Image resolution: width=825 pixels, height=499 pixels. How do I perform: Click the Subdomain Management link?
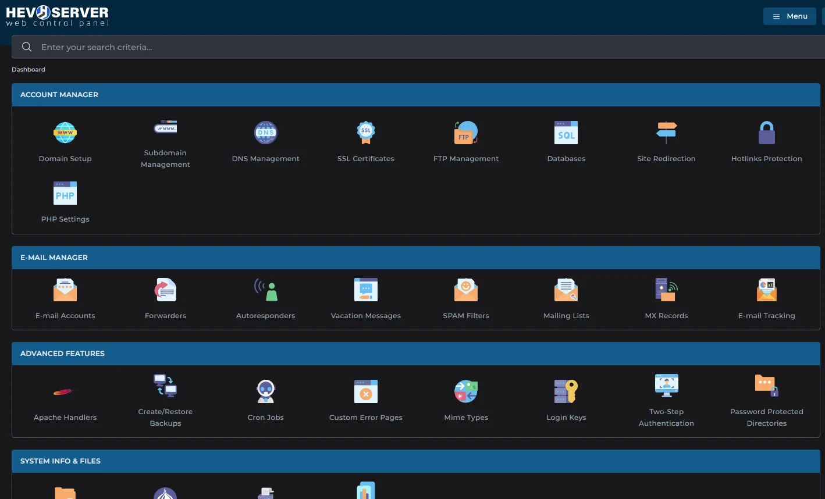click(165, 158)
